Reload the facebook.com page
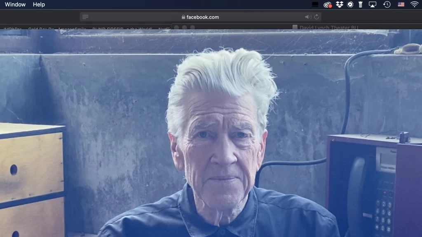 (316, 17)
